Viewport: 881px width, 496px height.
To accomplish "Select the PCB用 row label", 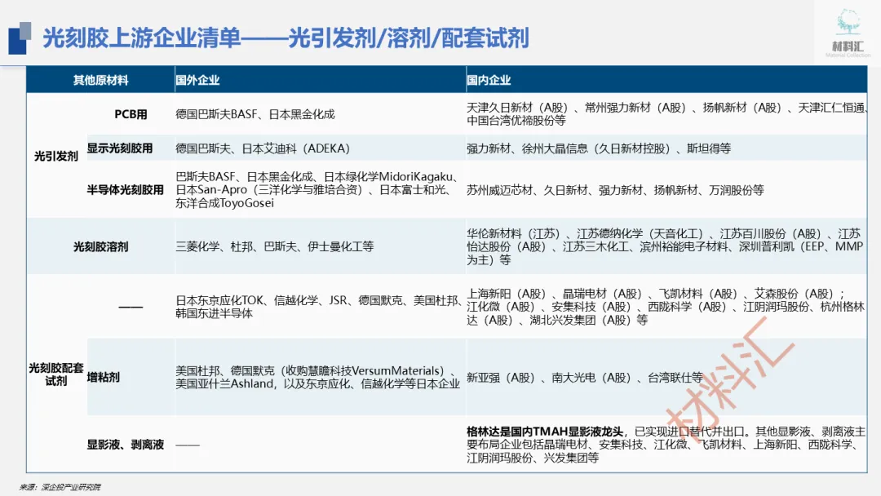I will coord(131,114).
